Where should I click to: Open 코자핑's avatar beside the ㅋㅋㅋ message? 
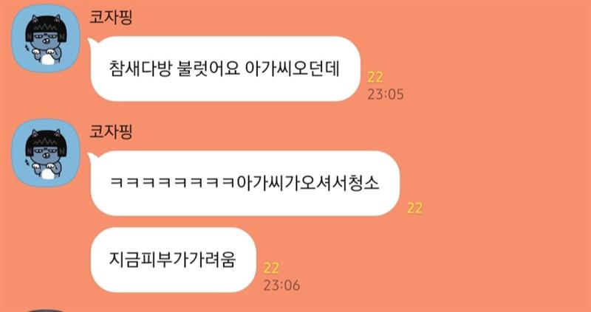tap(46, 153)
